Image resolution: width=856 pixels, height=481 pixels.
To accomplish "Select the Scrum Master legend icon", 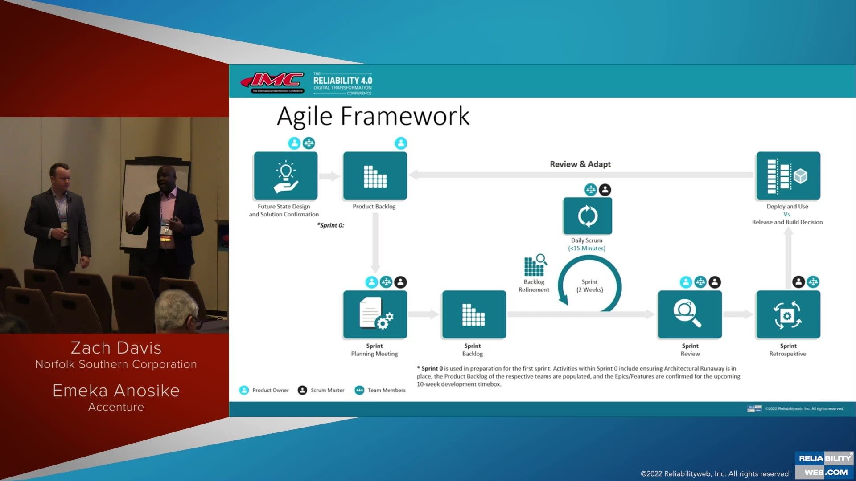I will [x=303, y=390].
